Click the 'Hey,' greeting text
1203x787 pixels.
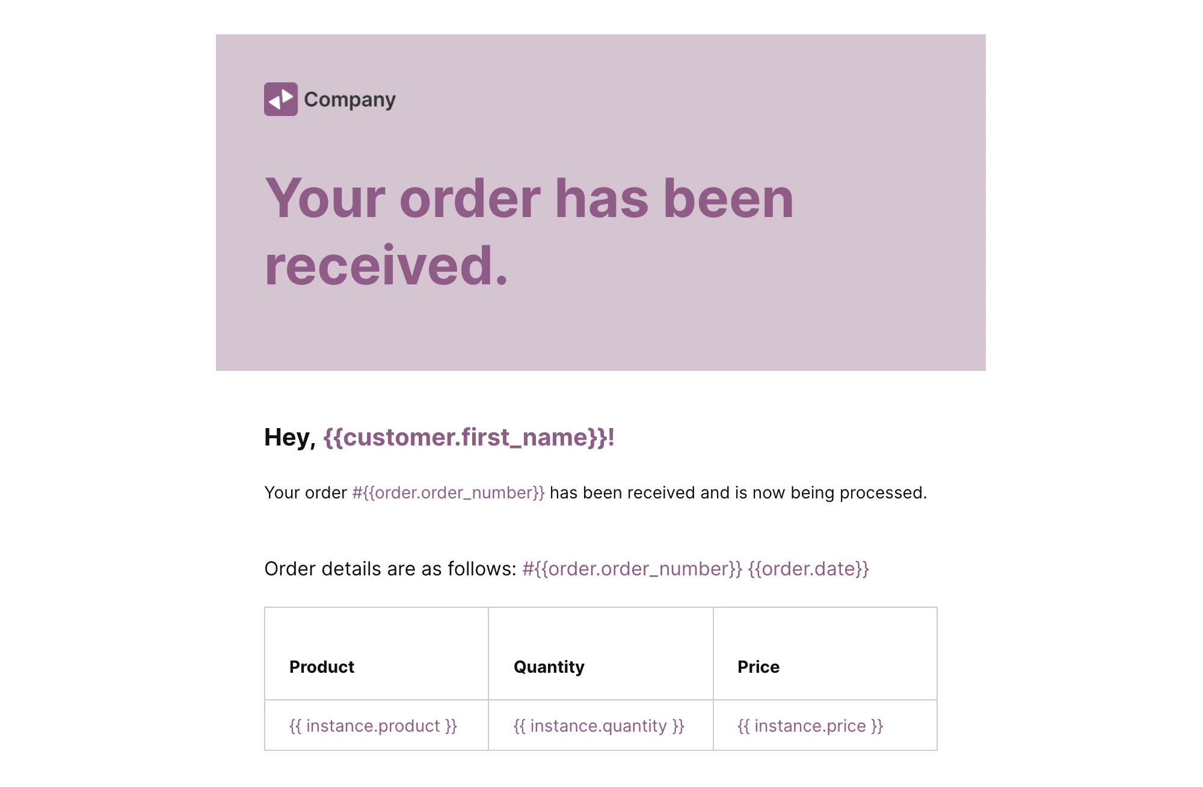click(x=289, y=437)
